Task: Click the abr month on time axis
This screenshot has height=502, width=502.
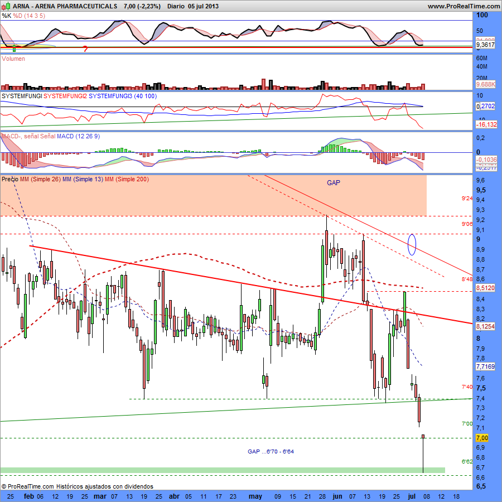Action: pyautogui.click(x=174, y=496)
